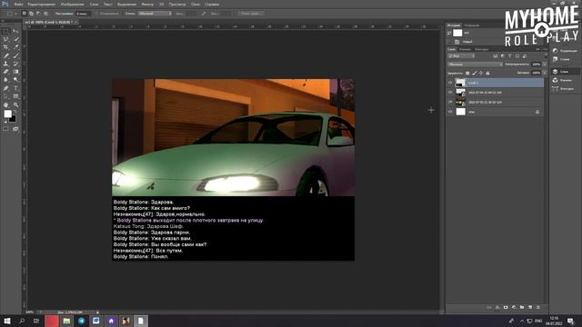This screenshot has height=327, width=582.
Task: Select the Path Selection tool
Action: (x=5, y=96)
